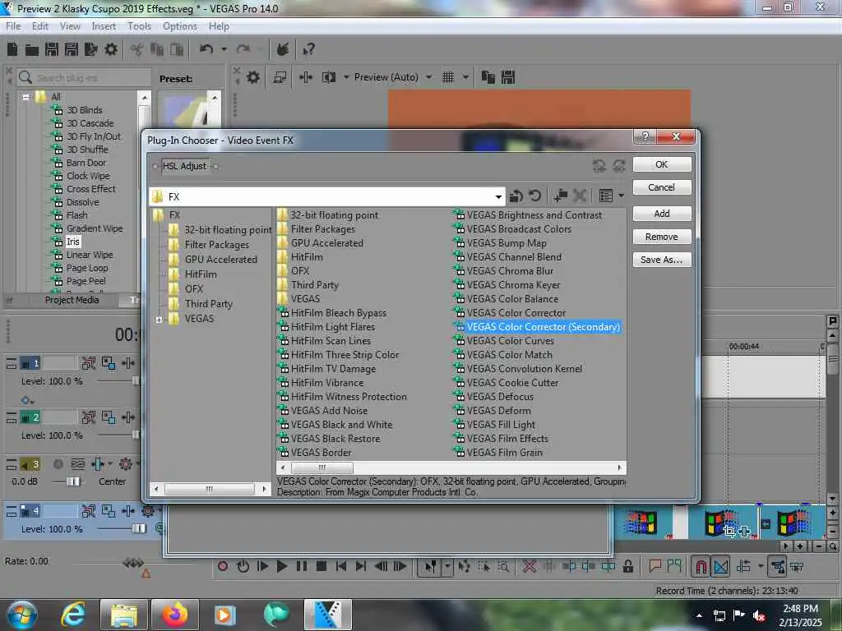Click New project icon in main toolbar
Screen dimensions: 842x631
pyautogui.click(x=12, y=50)
